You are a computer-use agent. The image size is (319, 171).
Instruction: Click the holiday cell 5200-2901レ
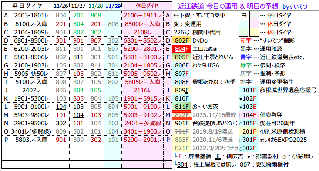[x=143, y=140]
